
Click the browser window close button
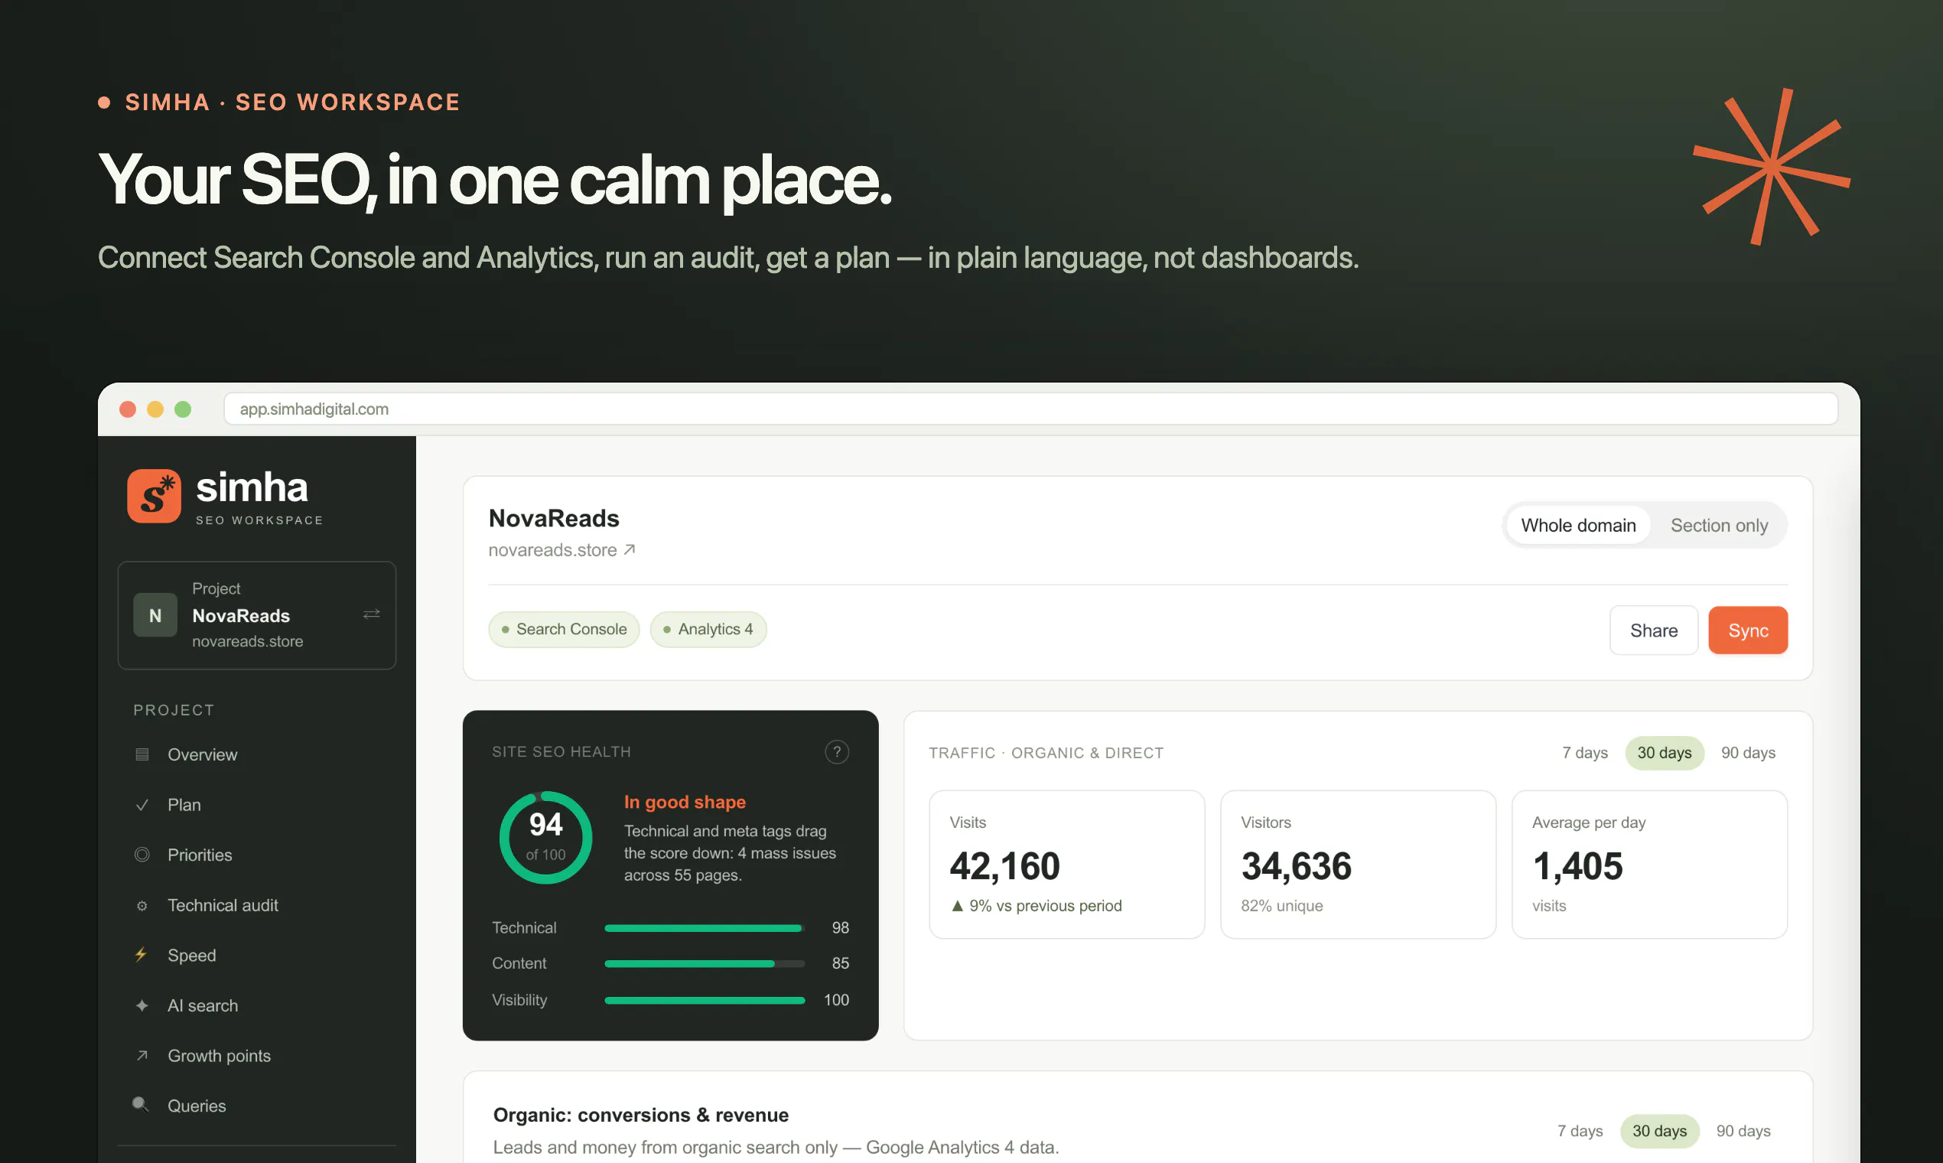[x=128, y=409]
